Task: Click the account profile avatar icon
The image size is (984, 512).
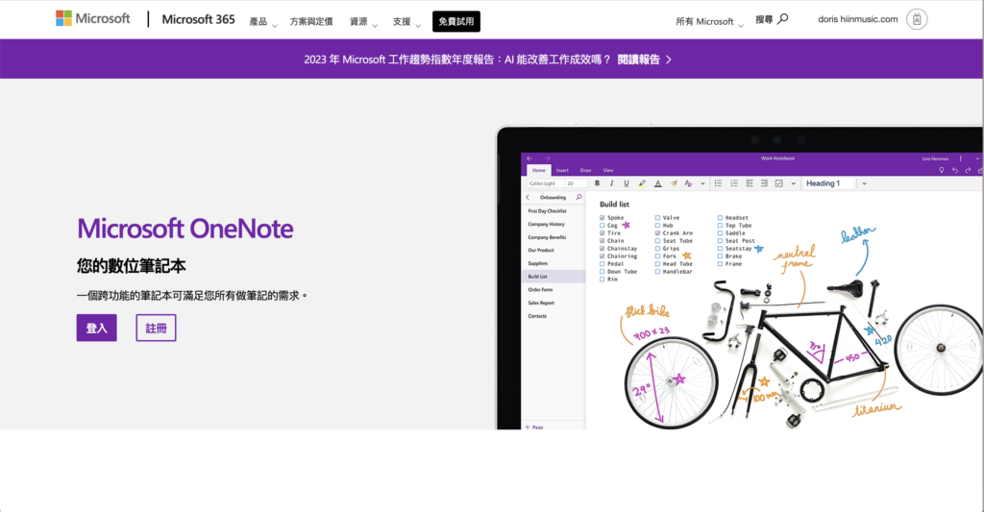Action: coord(917,19)
